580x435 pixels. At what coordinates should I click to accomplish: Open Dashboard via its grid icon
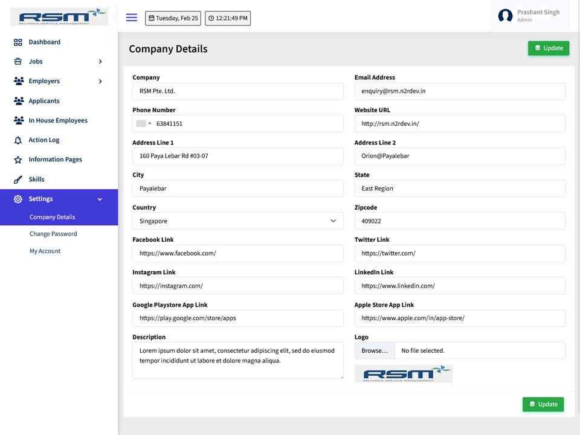[18, 42]
